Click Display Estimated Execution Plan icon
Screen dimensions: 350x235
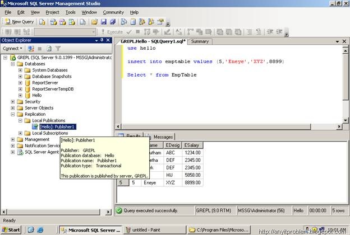[147, 32]
